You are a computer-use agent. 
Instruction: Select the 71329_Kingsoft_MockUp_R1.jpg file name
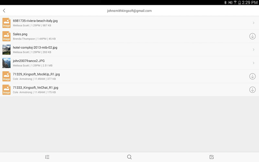pyautogui.click(x=36, y=74)
